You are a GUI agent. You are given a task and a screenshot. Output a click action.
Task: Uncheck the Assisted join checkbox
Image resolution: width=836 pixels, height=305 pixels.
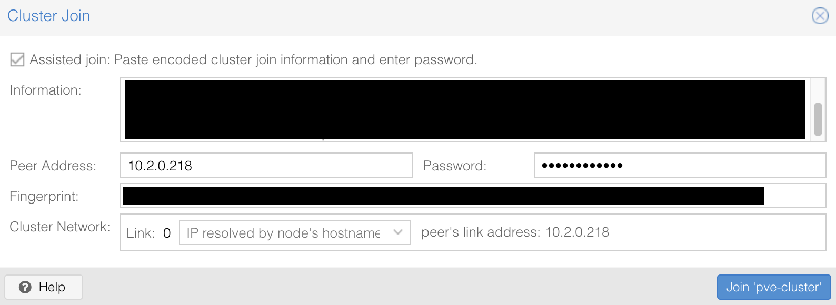(x=17, y=59)
